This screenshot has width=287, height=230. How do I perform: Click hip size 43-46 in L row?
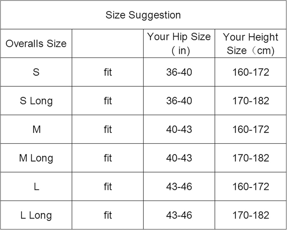point(179,187)
